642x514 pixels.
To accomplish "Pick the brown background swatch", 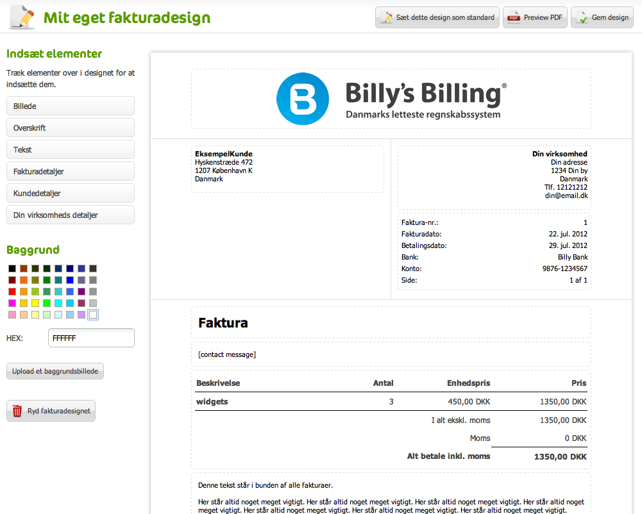I will click(x=24, y=269).
